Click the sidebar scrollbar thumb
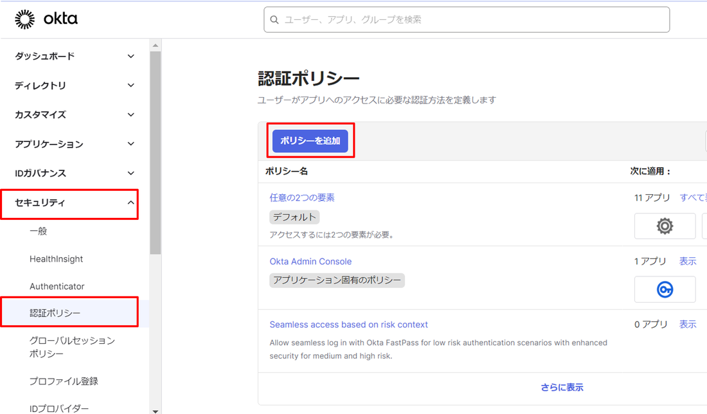The height and width of the screenshot is (414, 707). pyautogui.click(x=156, y=153)
